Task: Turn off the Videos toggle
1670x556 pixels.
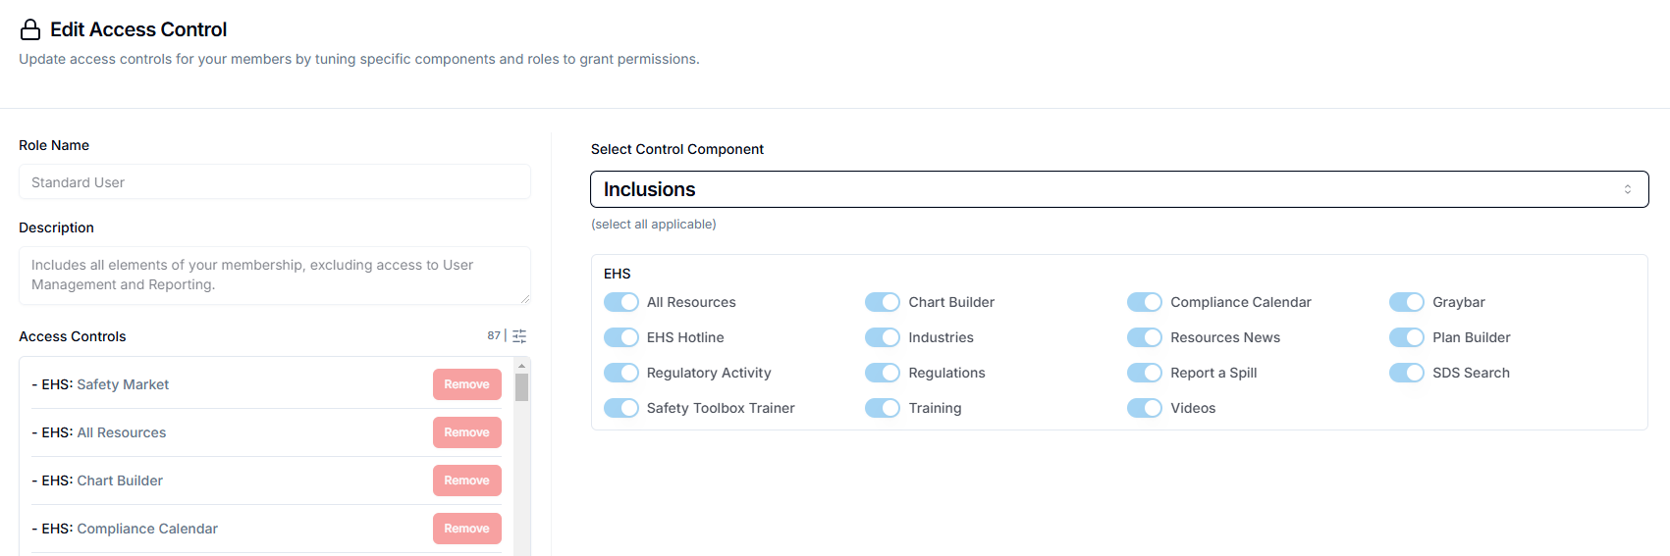Action: pos(1145,408)
